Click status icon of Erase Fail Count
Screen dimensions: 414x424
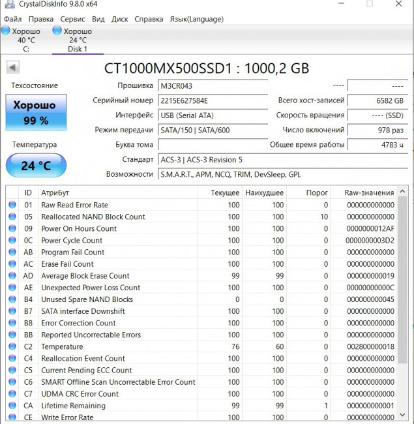[x=12, y=264]
